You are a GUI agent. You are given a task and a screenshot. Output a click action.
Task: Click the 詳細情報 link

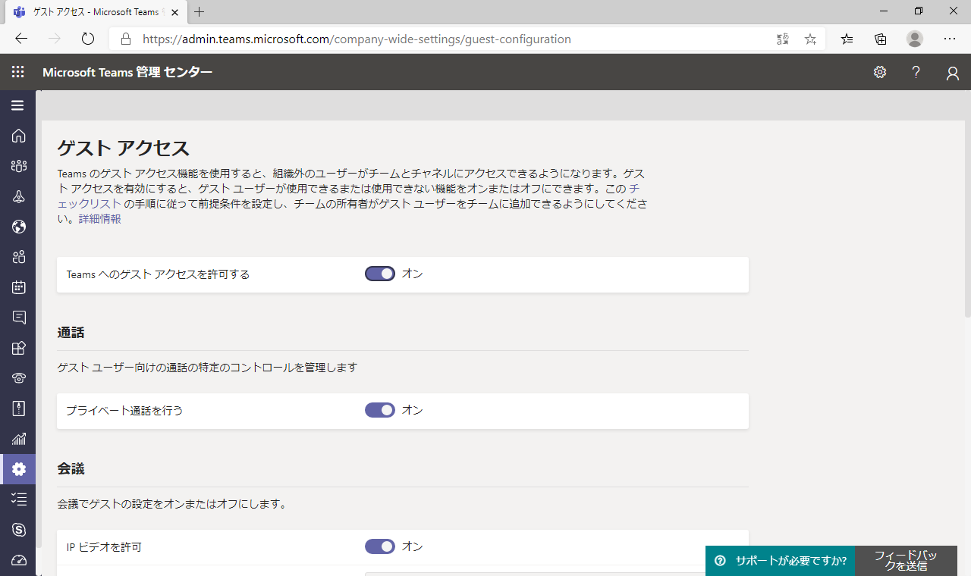(x=100, y=219)
